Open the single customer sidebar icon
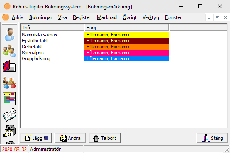The height and width of the screenshot is (153, 230). (9, 34)
